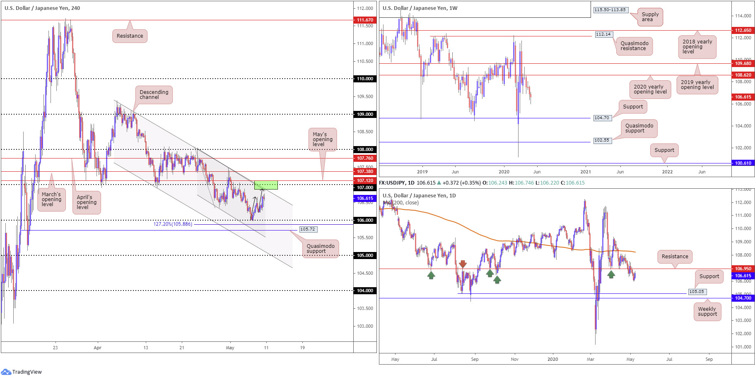
Task: Select the green target box near 107.000
Action: click(266, 185)
